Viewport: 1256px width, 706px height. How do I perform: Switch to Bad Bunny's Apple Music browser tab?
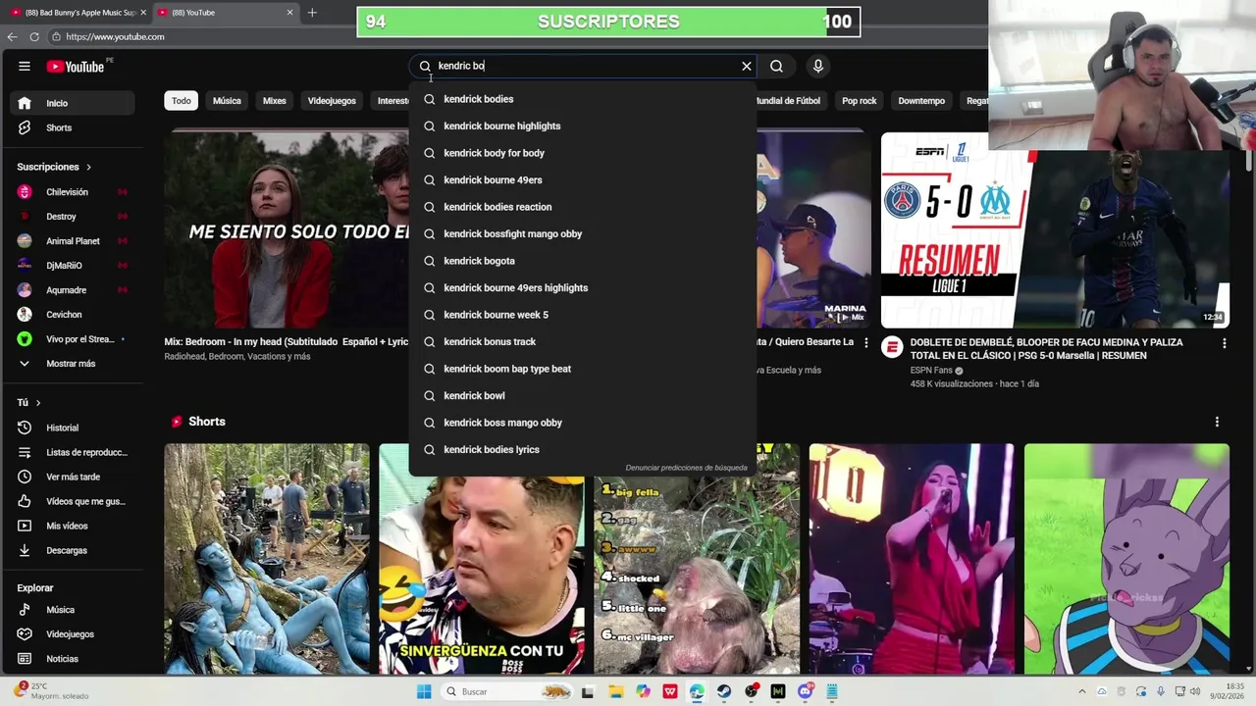tap(77, 13)
